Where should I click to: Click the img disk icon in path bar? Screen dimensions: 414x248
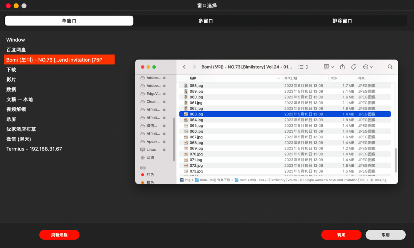[182, 180]
